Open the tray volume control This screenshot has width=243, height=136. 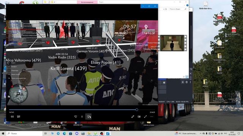pyautogui.click(x=222, y=133)
